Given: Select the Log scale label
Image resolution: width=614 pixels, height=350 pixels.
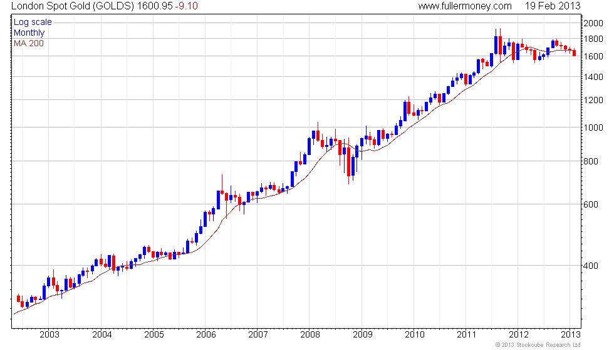Looking at the screenshot, I should pyautogui.click(x=33, y=22).
